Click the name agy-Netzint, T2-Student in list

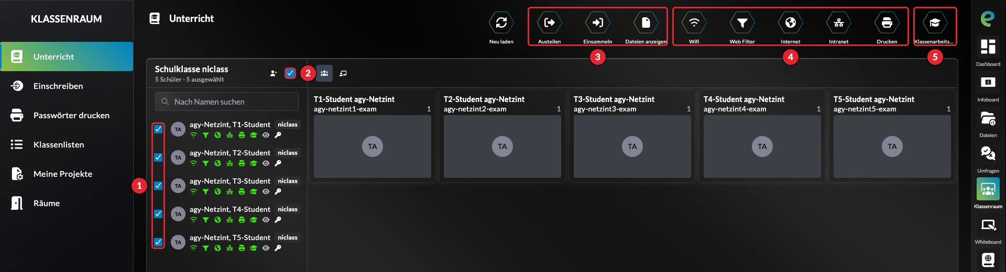230,153
